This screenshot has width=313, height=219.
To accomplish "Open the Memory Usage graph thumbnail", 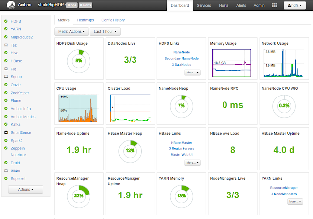I will point(232,63).
